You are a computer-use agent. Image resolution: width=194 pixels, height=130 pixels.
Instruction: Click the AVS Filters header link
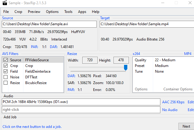[x=10, y=54]
